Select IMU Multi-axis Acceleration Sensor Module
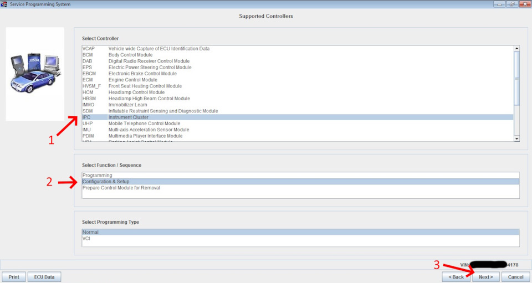Image resolution: width=532 pixels, height=283 pixels. tap(298, 130)
